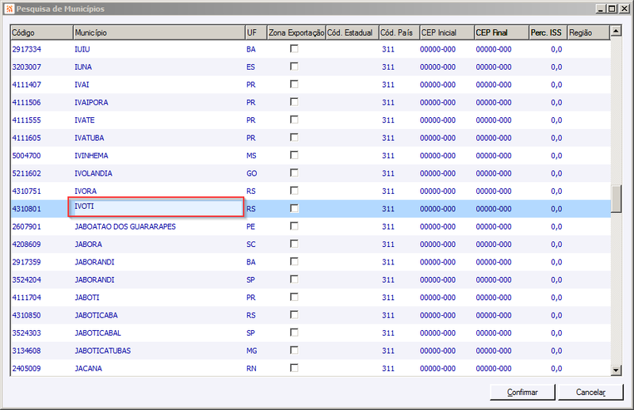
Task: Click code 4310801
Action: point(26,209)
